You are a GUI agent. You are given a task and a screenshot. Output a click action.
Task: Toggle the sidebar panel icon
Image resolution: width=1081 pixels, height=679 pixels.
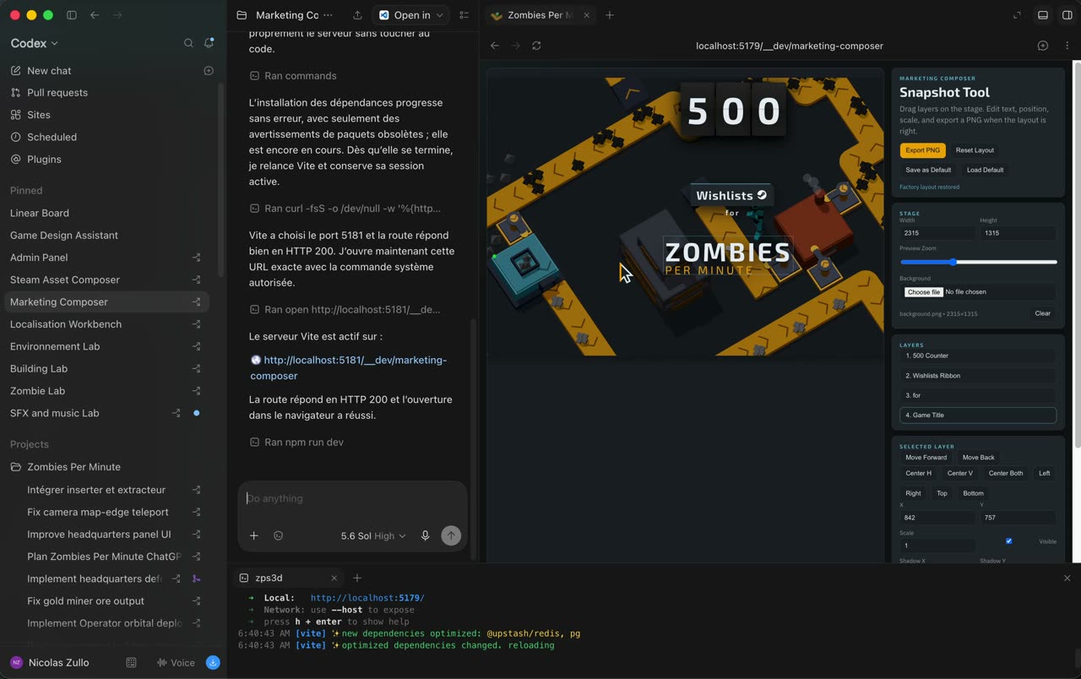(x=72, y=15)
